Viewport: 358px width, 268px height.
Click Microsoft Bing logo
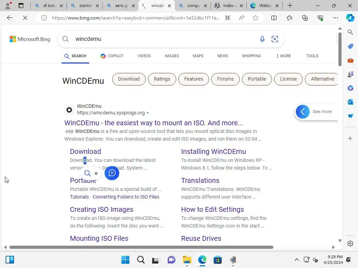tap(30, 39)
